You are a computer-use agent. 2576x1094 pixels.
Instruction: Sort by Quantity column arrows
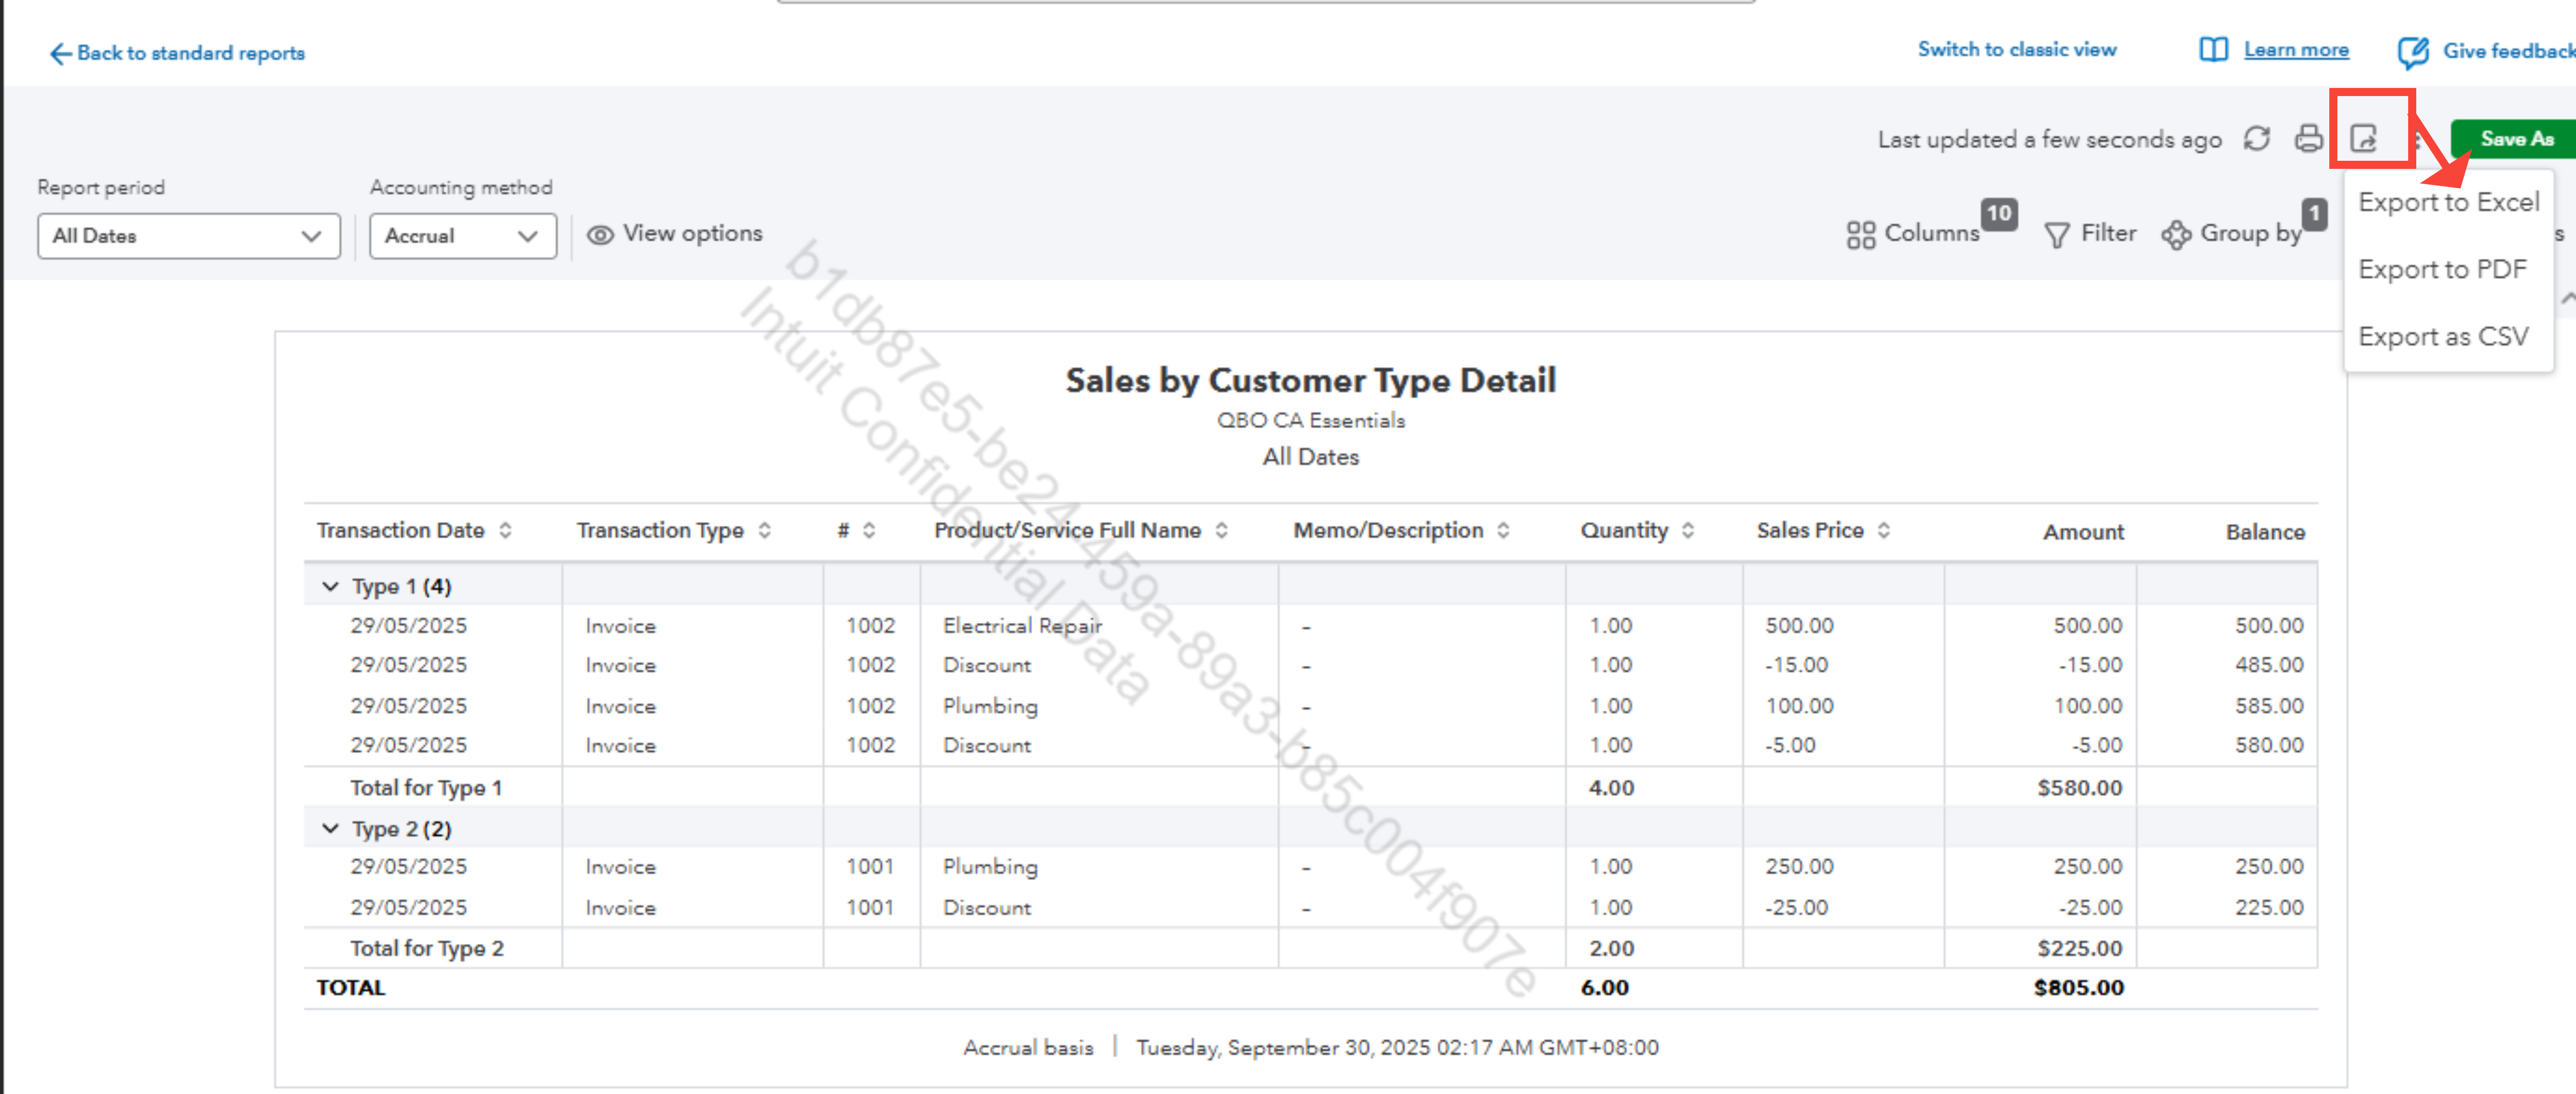click(x=1688, y=530)
